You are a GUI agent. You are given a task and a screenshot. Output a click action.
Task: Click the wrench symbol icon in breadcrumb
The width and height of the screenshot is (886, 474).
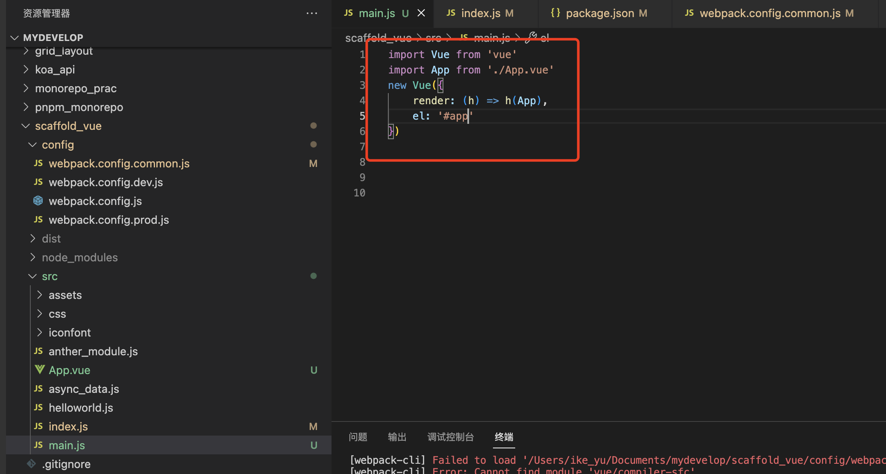point(531,38)
